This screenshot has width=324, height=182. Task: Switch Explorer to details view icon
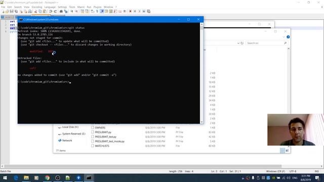(282, 151)
